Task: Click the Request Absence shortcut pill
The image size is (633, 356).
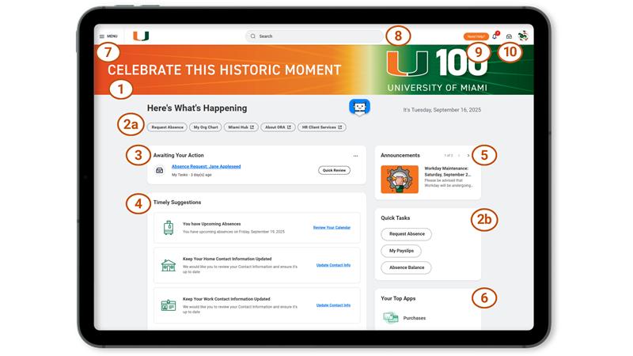Action: pos(167,127)
